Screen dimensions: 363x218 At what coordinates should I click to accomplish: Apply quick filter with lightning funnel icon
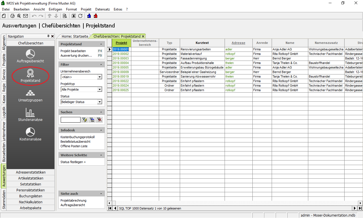85,120
